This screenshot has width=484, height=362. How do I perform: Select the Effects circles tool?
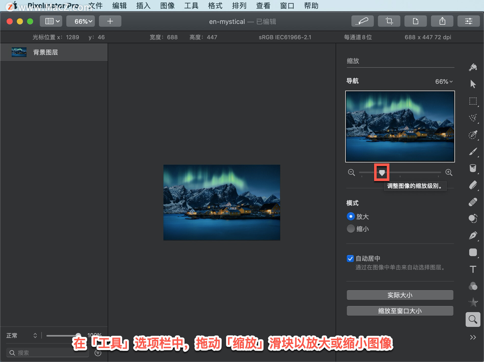click(473, 286)
